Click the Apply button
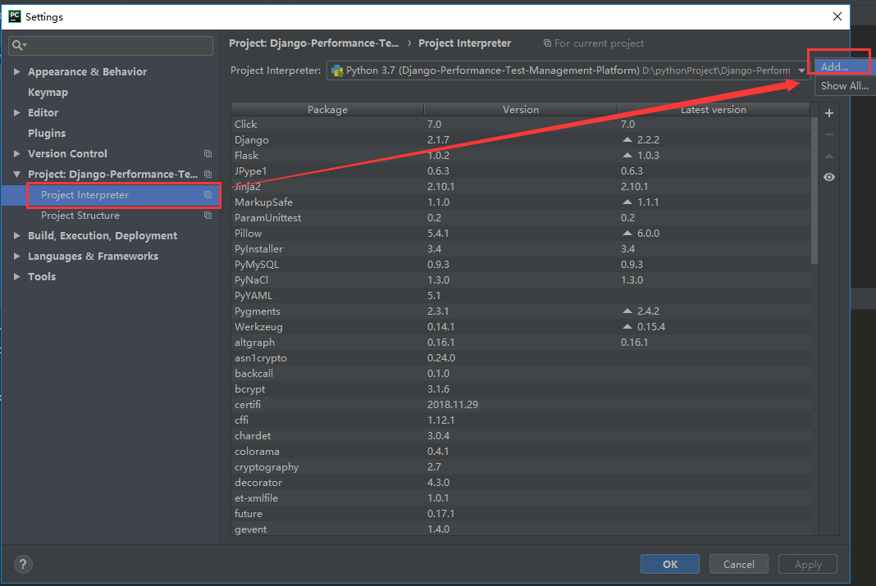 [808, 564]
